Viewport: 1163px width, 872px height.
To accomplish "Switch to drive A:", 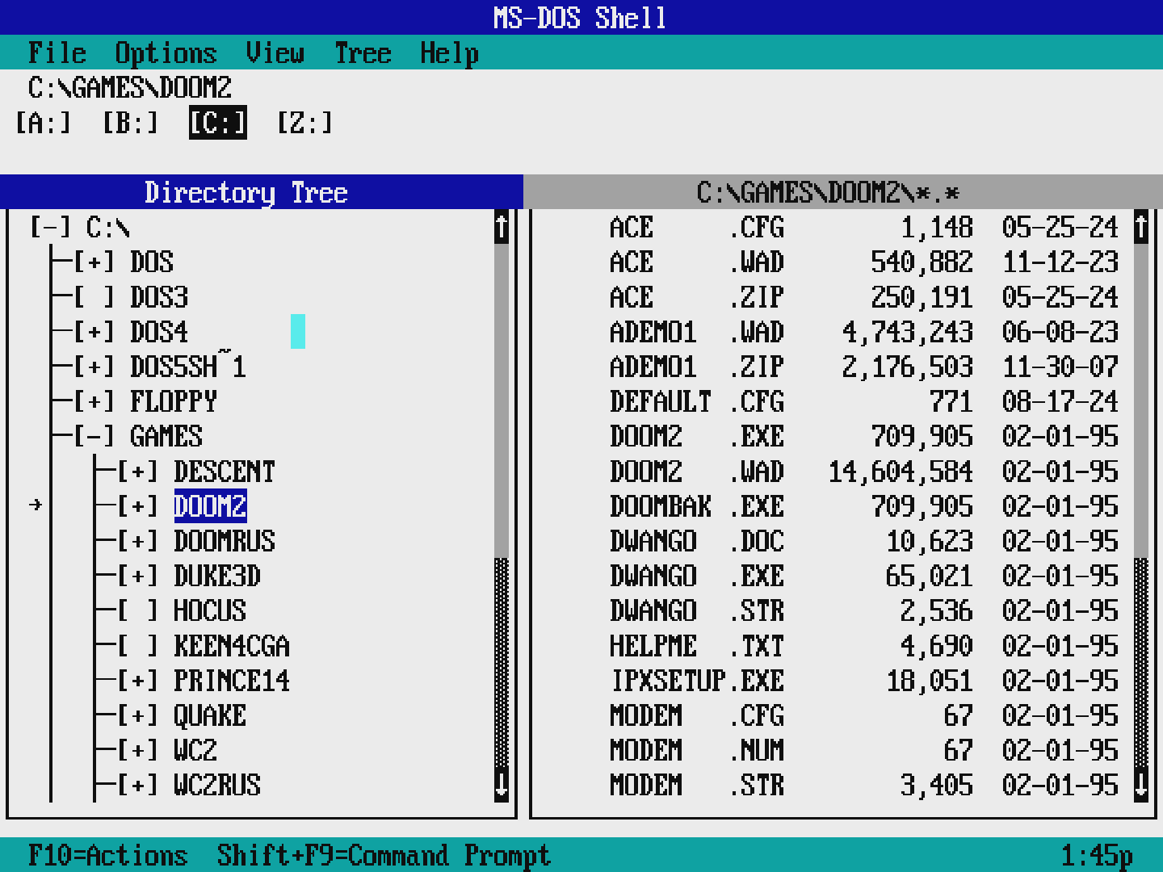I will pyautogui.click(x=44, y=123).
